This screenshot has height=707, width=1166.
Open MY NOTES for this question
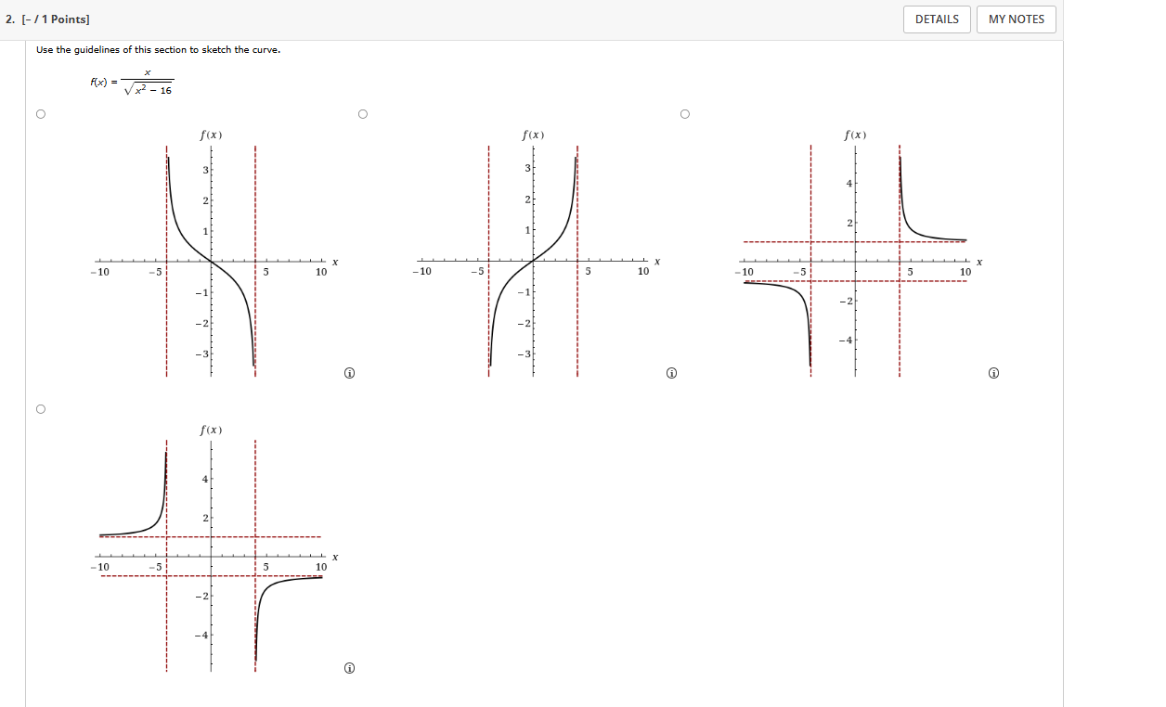pos(1016,19)
